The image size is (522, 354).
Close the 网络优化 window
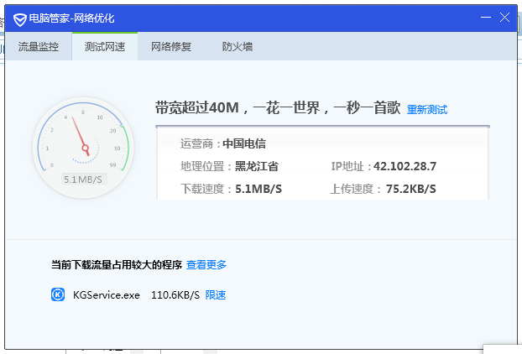point(504,18)
